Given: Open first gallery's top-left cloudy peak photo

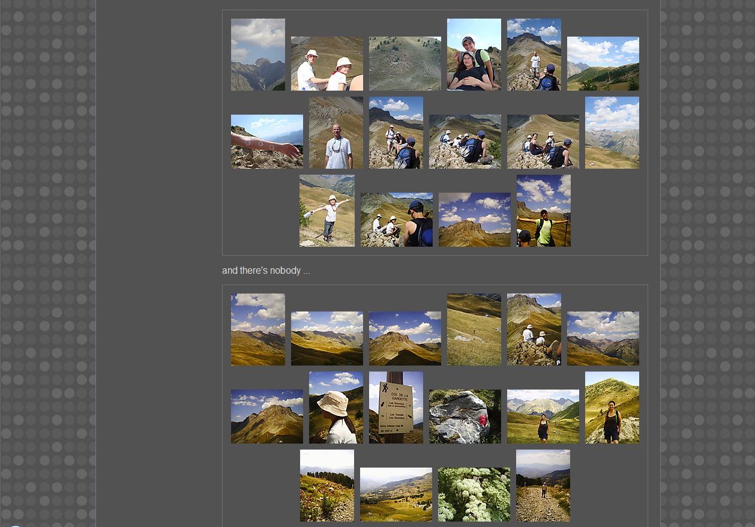Looking at the screenshot, I should point(257,55).
